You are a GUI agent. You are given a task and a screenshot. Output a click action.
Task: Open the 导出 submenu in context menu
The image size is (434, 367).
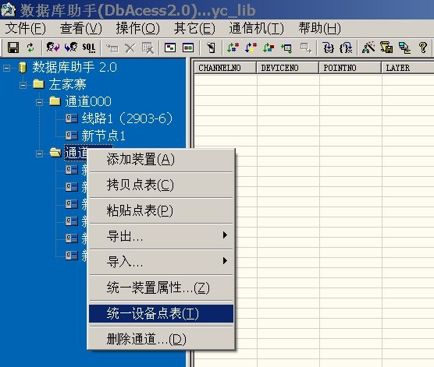tap(161, 236)
